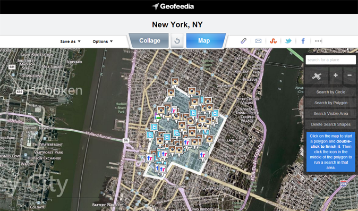
Task: Switch to the Map tab
Action: coord(204,40)
